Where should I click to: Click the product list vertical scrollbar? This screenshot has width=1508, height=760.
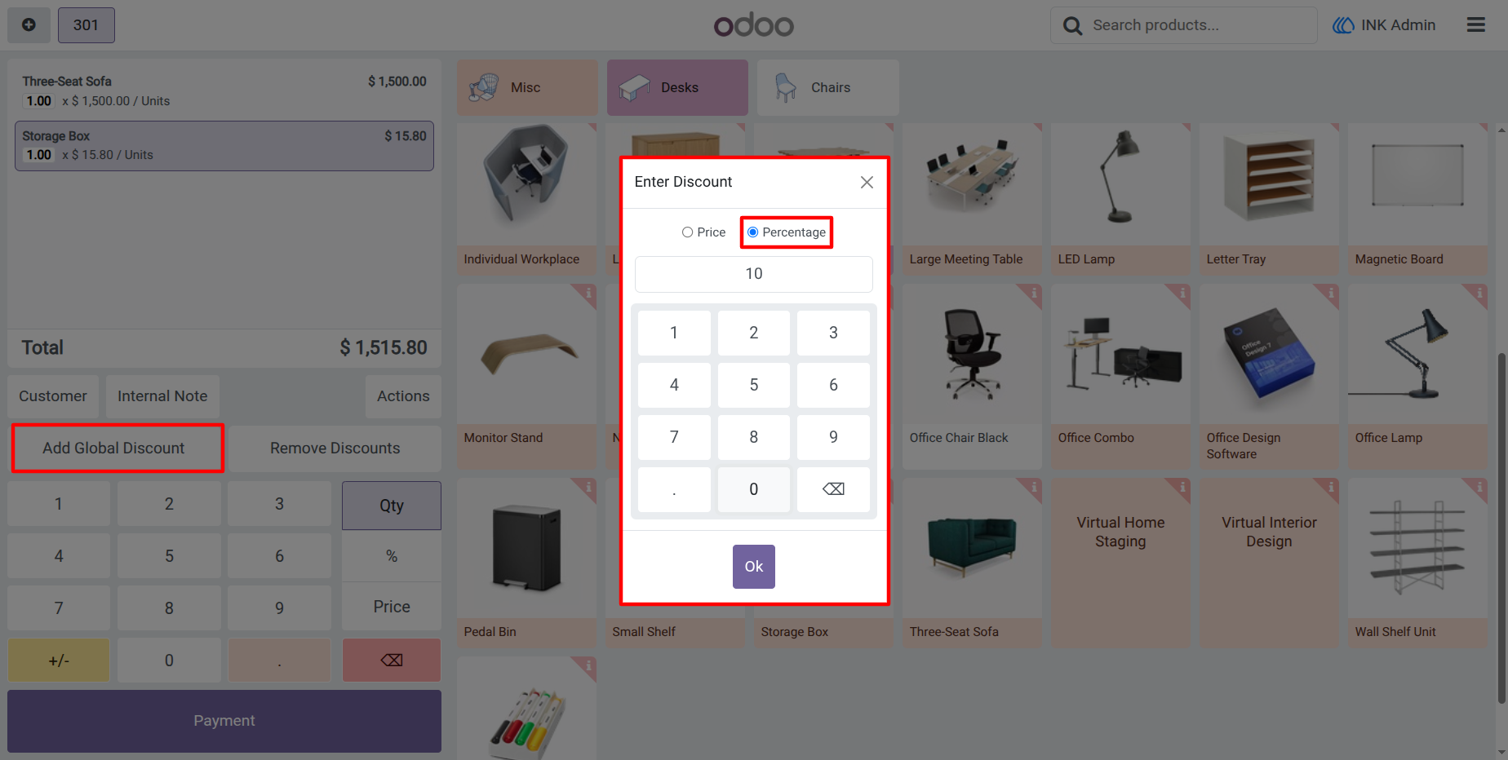[1501, 528]
